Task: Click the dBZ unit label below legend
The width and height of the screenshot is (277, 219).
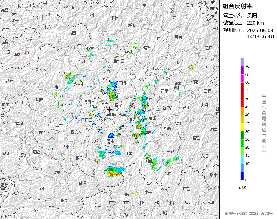Action: pos(242,187)
